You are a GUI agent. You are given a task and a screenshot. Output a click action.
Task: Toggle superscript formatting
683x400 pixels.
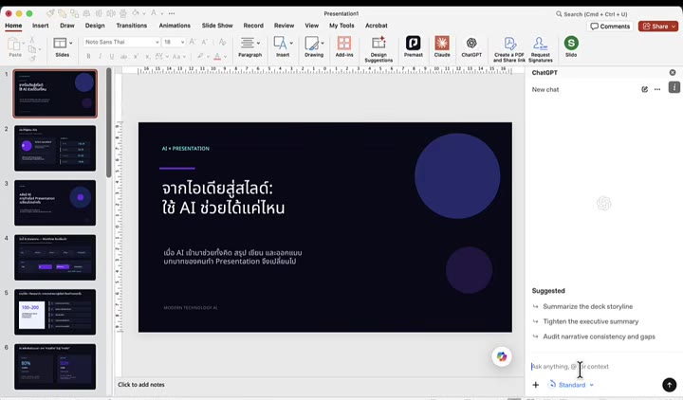[136, 56]
